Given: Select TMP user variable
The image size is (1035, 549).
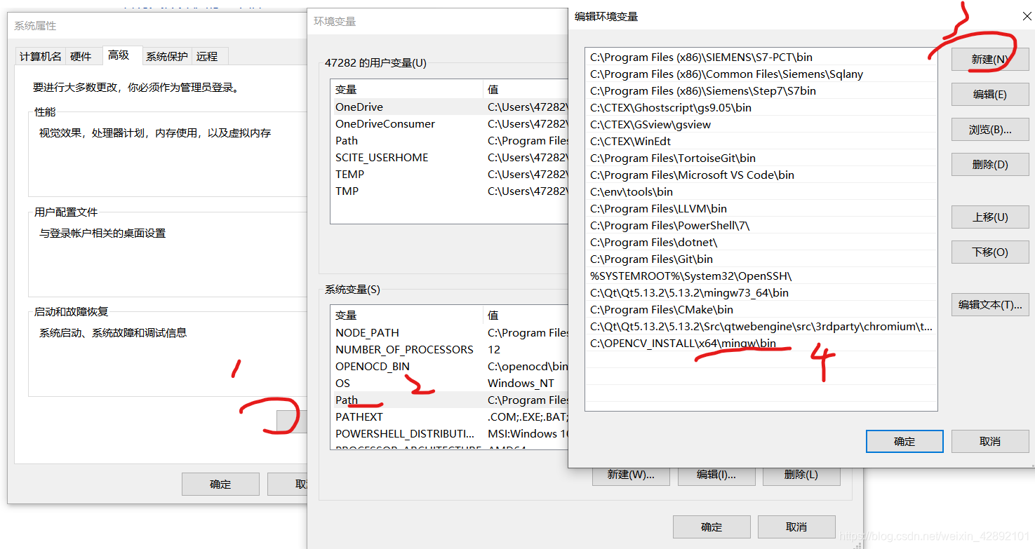Looking at the screenshot, I should [x=449, y=191].
